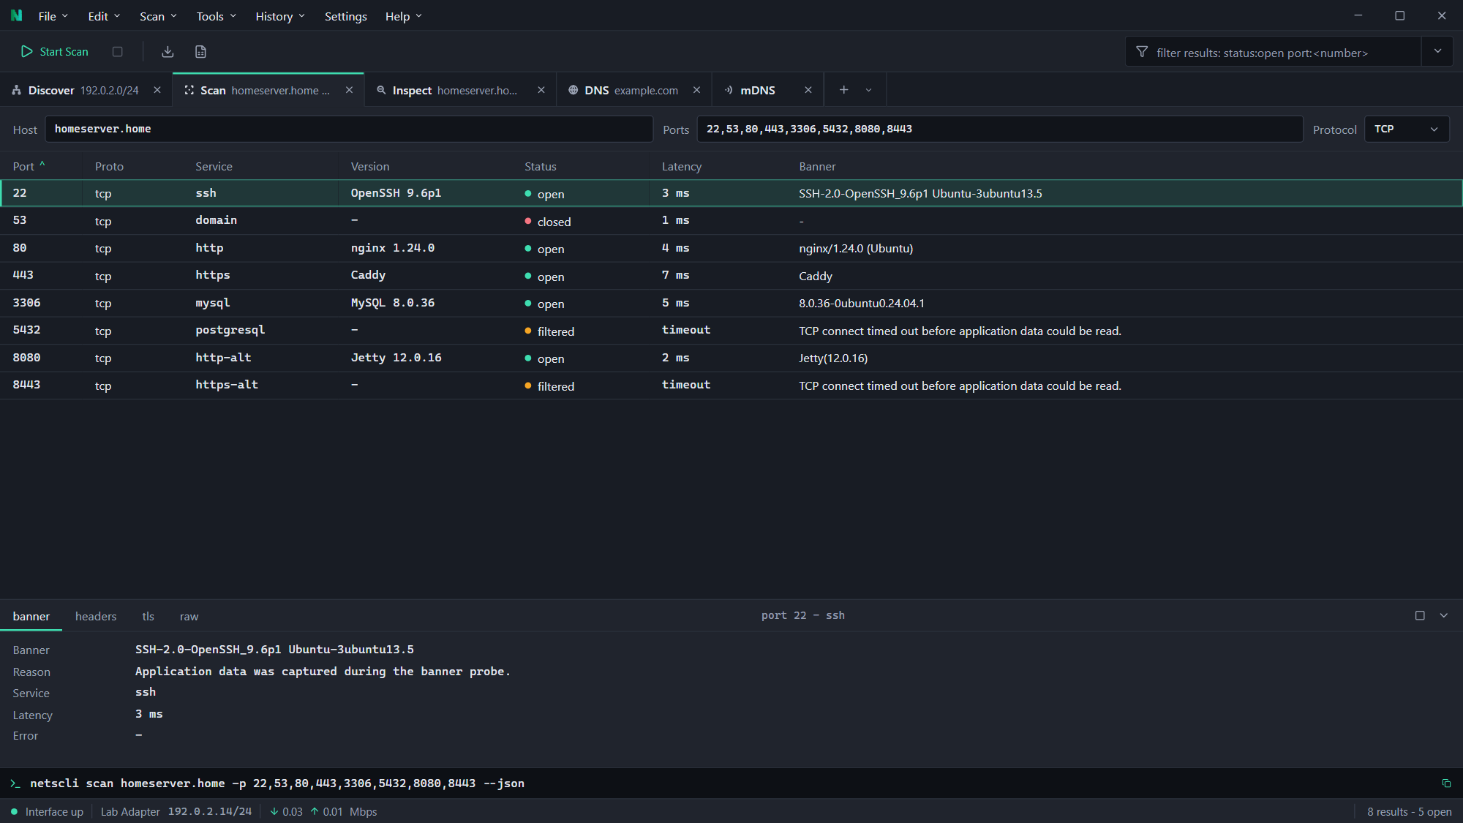
Task: Click the Ports input field
Action: [x=999, y=129]
